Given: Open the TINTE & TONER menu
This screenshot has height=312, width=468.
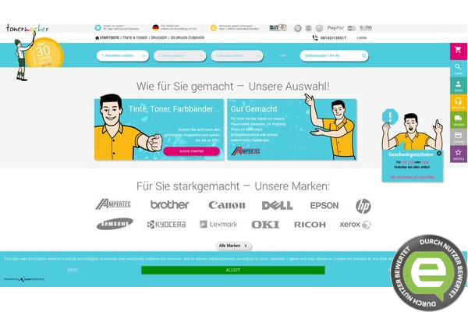Looking at the screenshot, I should (x=135, y=38).
